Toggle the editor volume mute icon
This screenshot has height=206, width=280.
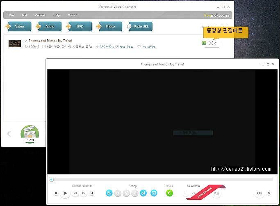pos(92,193)
